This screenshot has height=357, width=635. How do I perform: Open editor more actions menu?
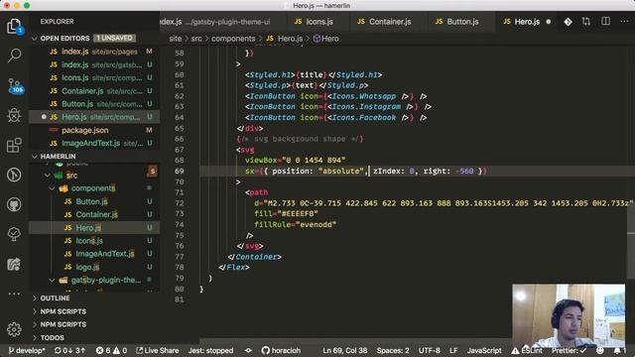624,22
